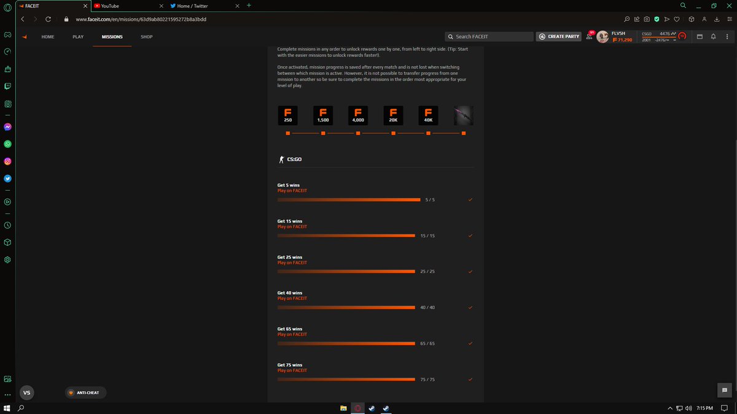Open a new browser tab

click(x=249, y=6)
